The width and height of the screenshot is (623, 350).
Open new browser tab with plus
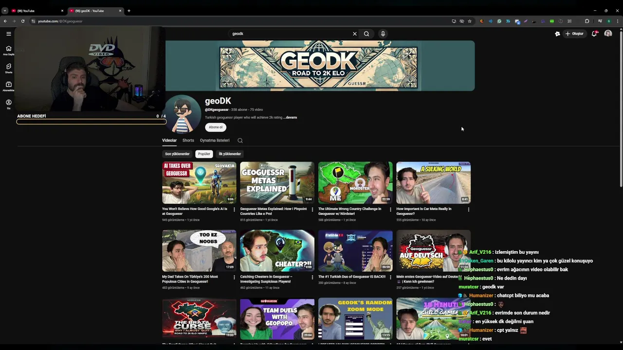(129, 11)
